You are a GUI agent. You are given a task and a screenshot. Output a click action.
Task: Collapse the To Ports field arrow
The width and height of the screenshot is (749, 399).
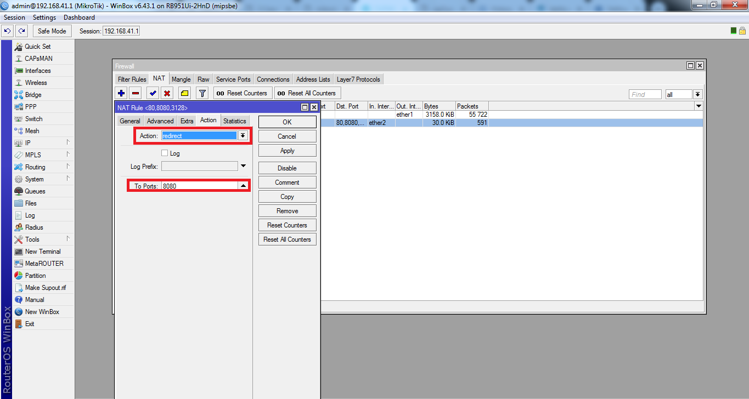coord(244,186)
